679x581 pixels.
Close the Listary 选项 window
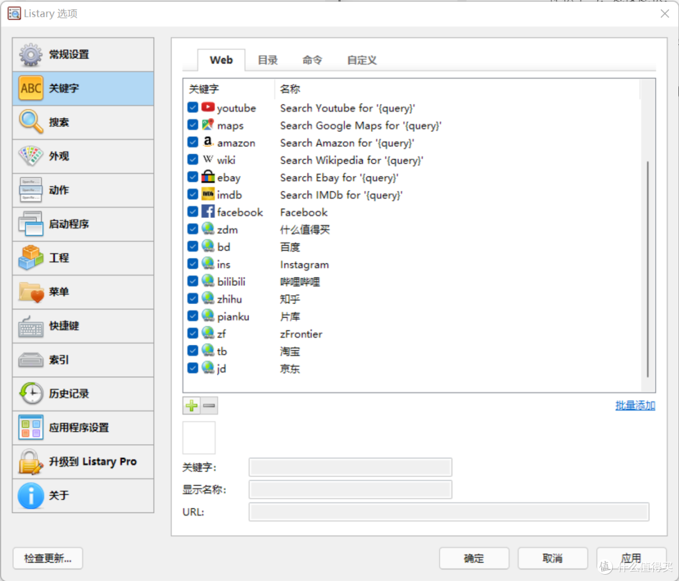(x=665, y=13)
